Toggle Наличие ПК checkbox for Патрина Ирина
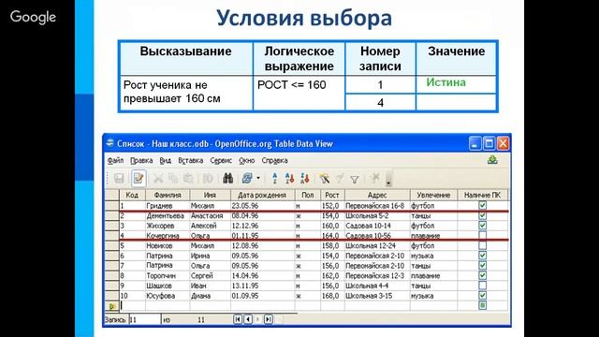 [483, 256]
